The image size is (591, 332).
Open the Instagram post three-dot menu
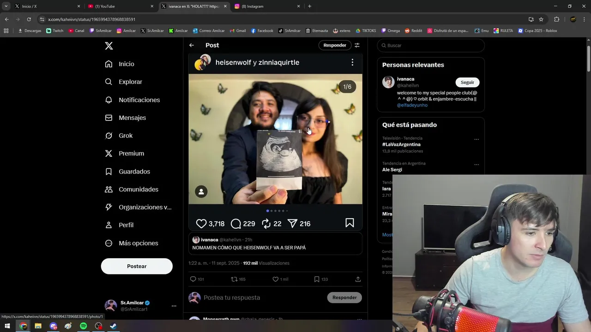tap(352, 62)
